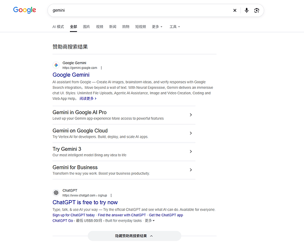Click chevron on the Try Gemini 3 row
This screenshot has width=304, height=242.
coord(191,151)
